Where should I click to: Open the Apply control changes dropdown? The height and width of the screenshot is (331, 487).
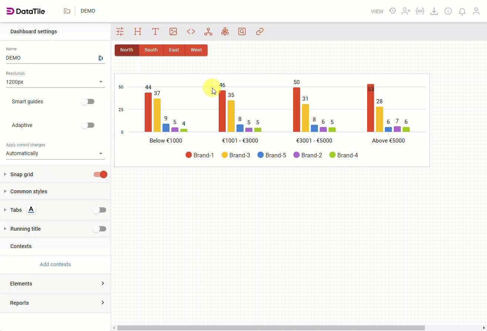pos(55,153)
